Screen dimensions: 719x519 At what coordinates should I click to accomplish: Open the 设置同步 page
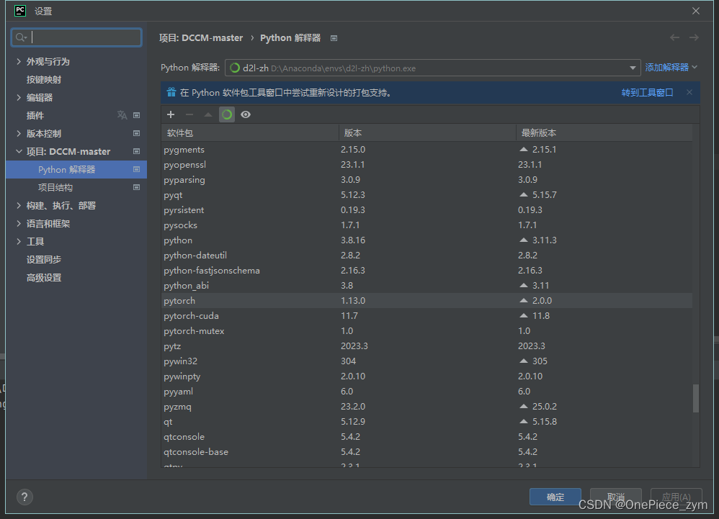coord(43,260)
